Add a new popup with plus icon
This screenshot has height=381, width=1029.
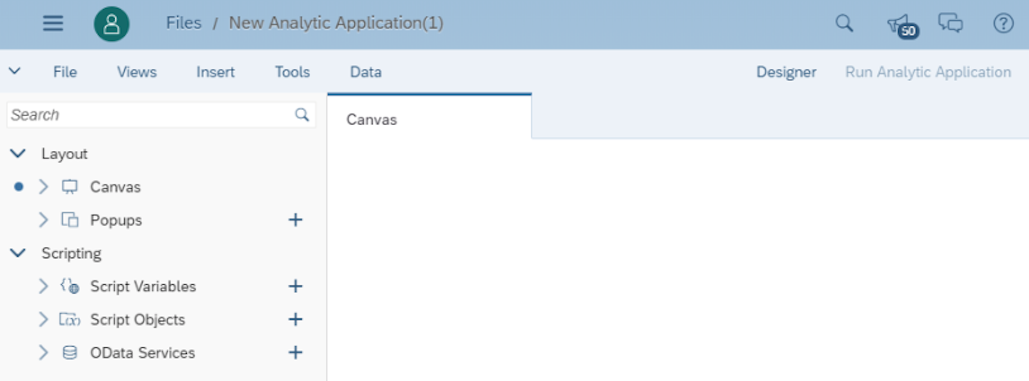point(295,220)
